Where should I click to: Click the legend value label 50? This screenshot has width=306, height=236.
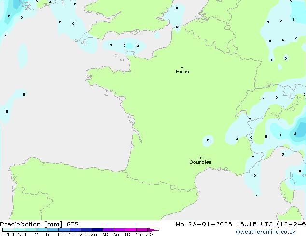click(149, 235)
